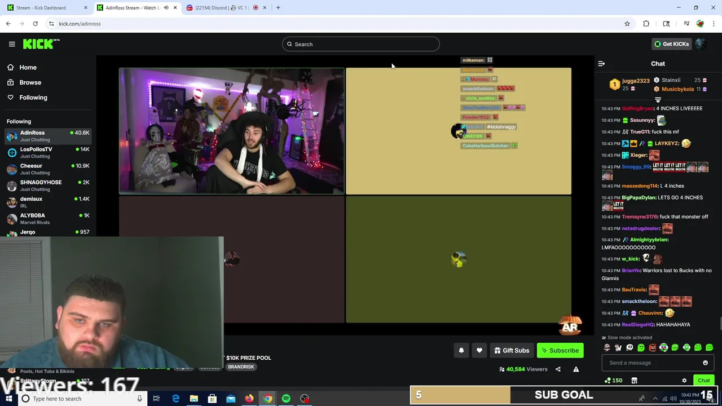Screen dimensions: 722x406
Task: Go back to previous page
Action: [8, 24]
